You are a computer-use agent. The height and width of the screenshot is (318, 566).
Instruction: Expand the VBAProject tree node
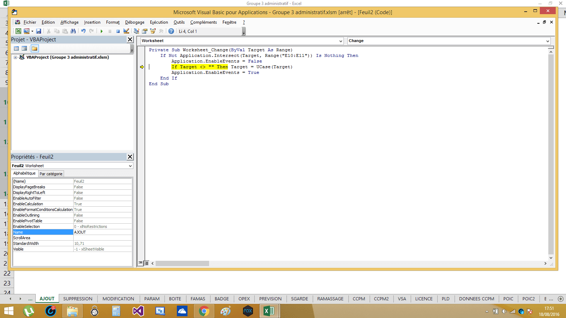[16, 57]
